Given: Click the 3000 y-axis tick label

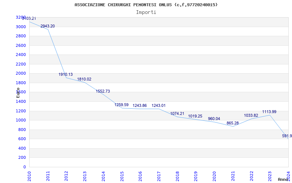Looking at the screenshot, I should [21, 27].
